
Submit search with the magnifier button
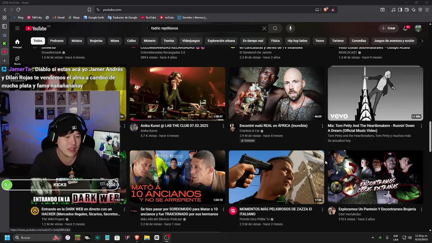click(275, 28)
